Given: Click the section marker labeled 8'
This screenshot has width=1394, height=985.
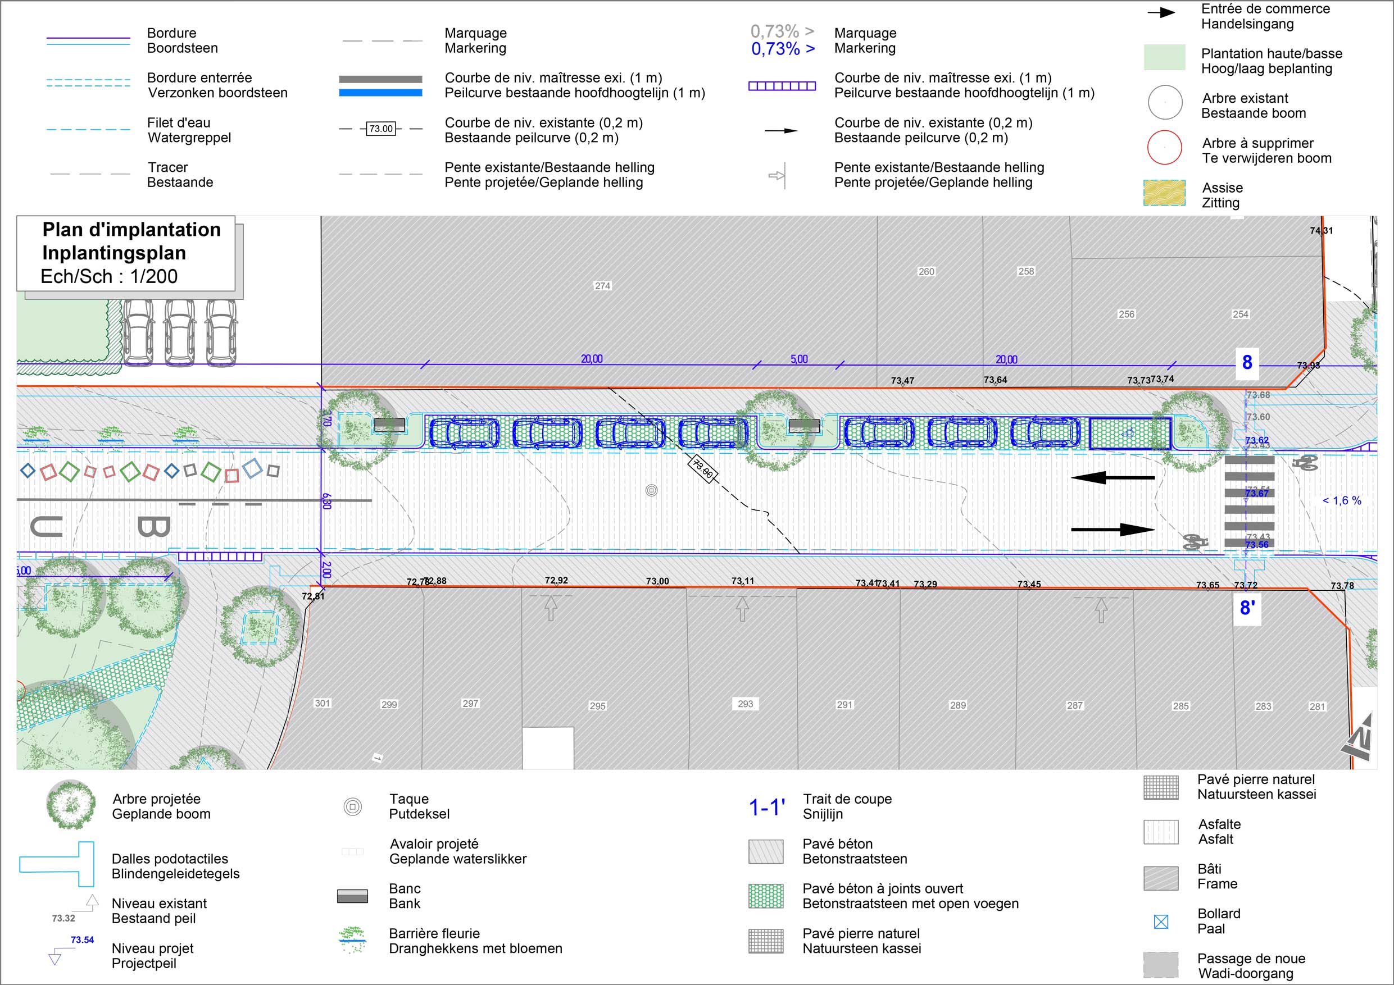Looking at the screenshot, I should [x=1247, y=608].
